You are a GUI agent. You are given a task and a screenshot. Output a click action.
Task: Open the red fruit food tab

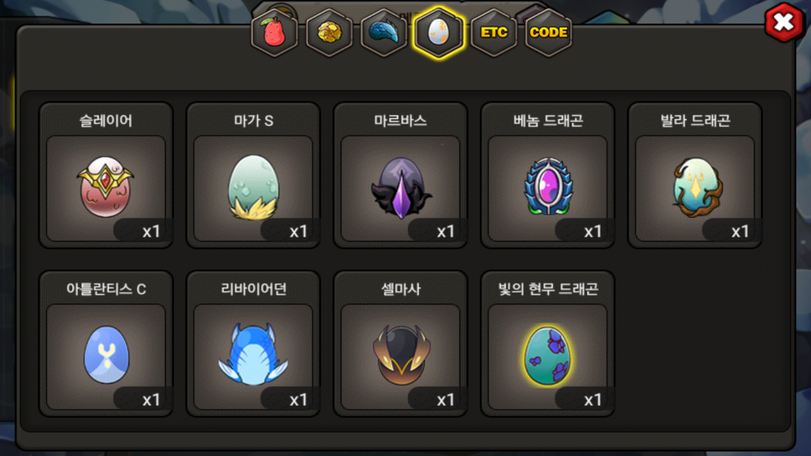pos(275,33)
